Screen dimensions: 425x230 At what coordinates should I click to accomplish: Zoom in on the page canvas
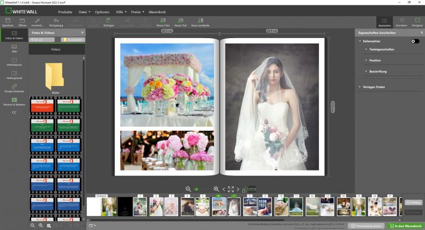(216, 189)
